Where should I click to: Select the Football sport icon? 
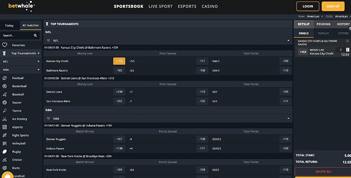click(5, 78)
